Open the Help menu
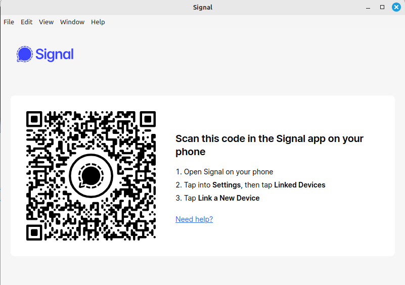 point(98,22)
